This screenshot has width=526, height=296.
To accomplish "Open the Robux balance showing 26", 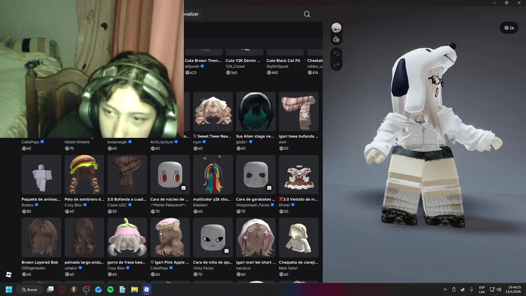I will [x=509, y=28].
